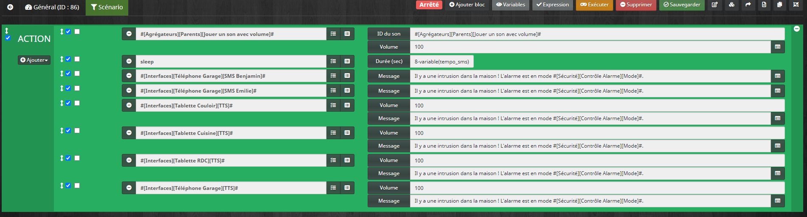Open the task-list action picker for the sleep row

(333, 61)
